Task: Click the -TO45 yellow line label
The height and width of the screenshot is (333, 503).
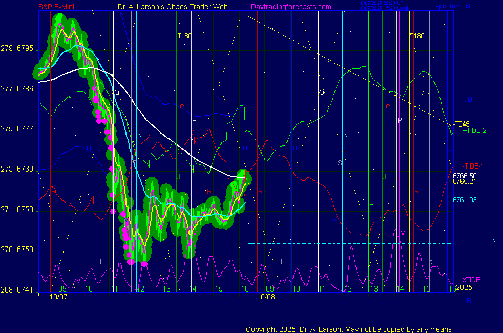Action: point(462,124)
